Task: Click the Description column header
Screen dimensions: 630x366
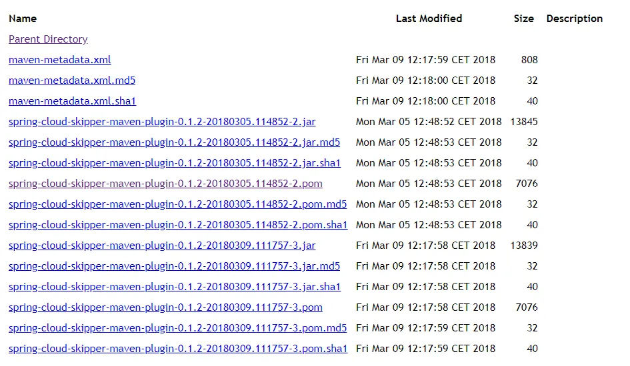Action: [575, 19]
